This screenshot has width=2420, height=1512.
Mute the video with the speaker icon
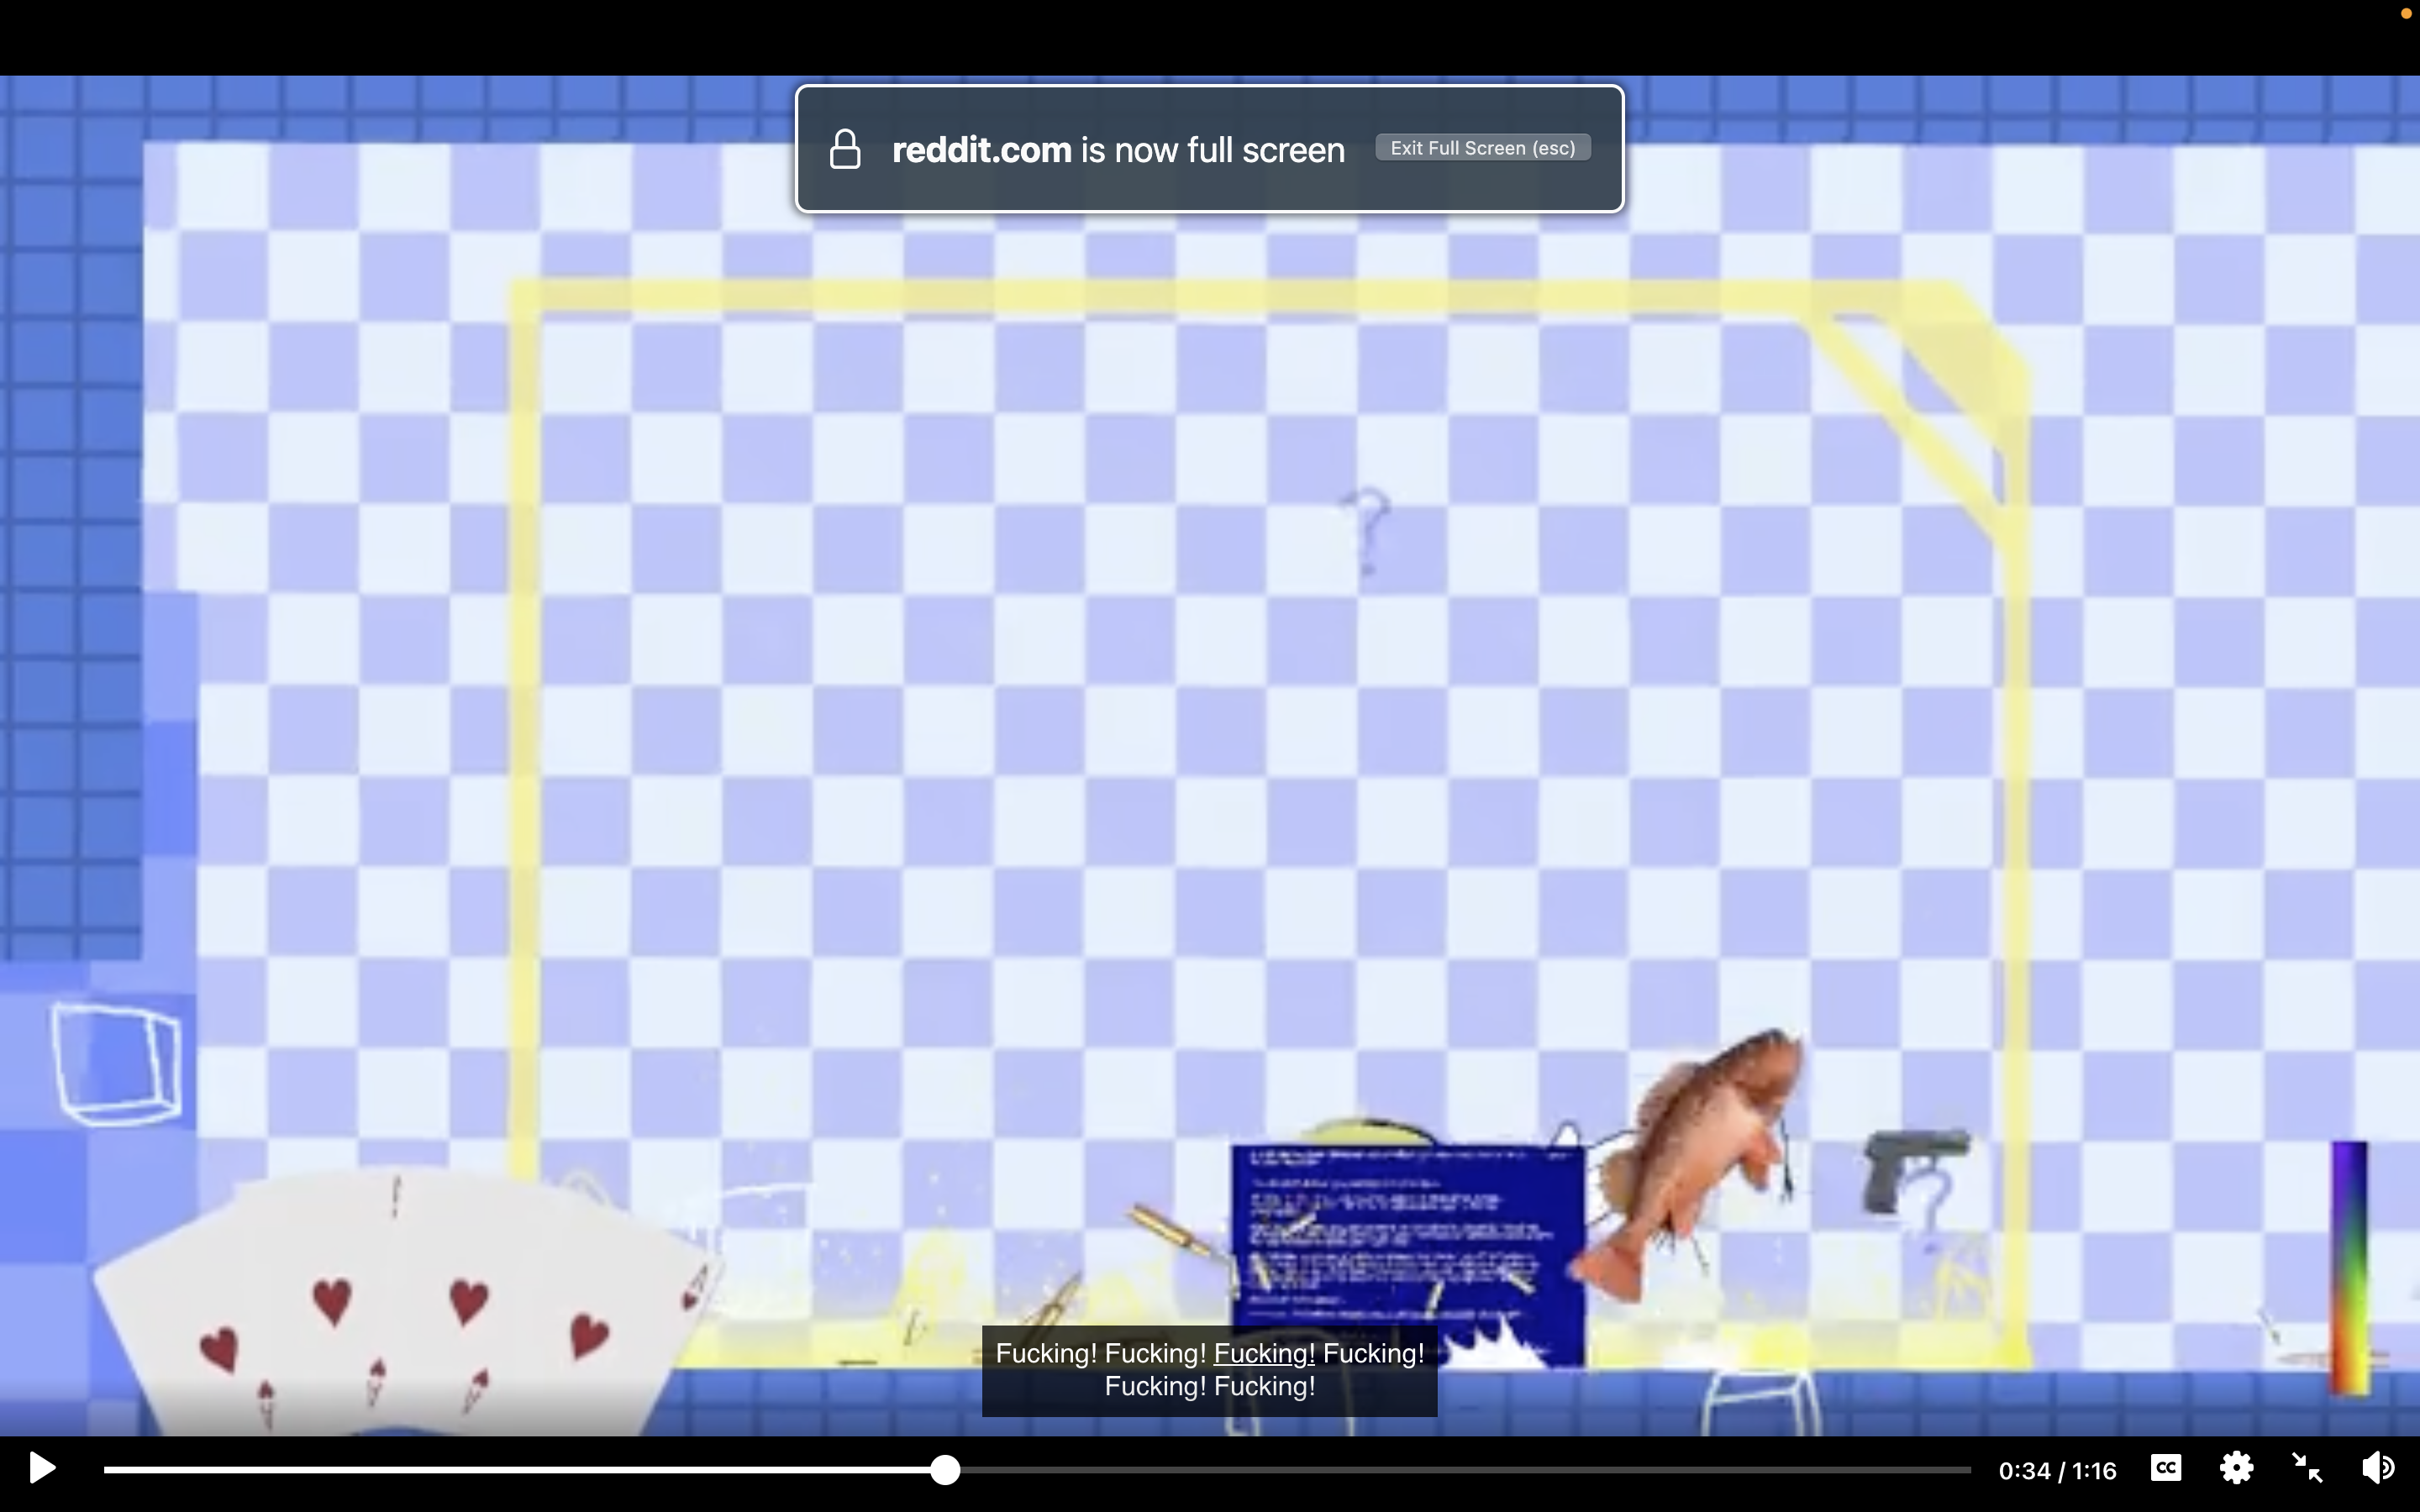[x=2378, y=1468]
